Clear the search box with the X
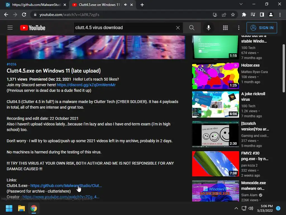The width and height of the screenshot is (286, 215). (x=178, y=28)
